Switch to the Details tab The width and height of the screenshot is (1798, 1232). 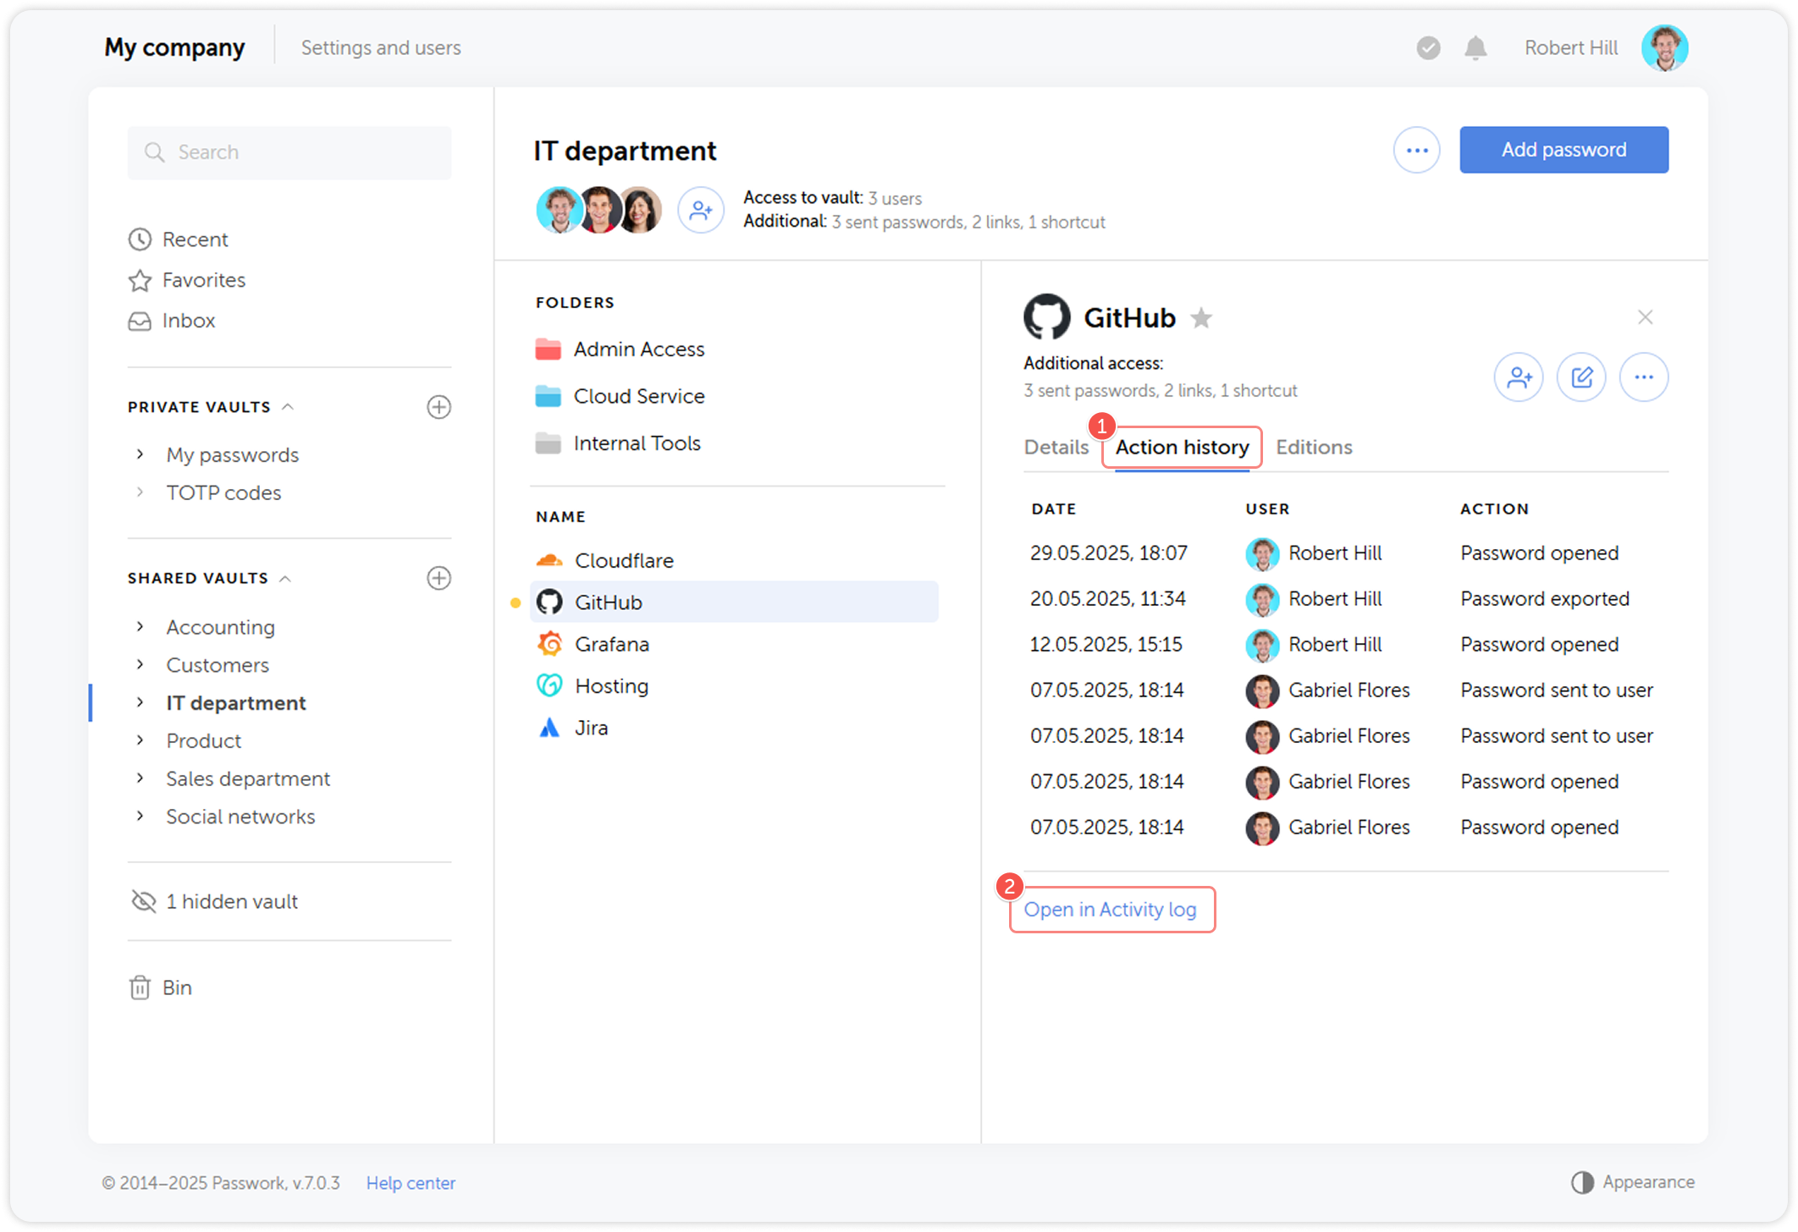click(1056, 447)
